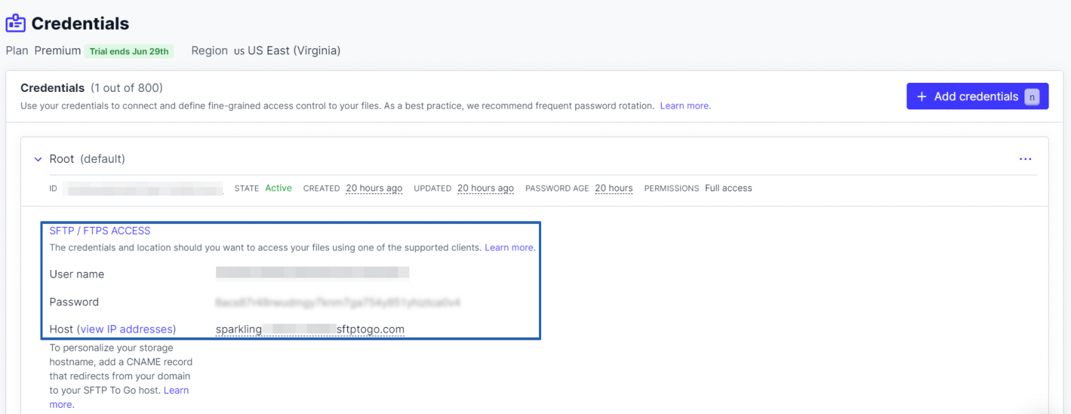This screenshot has width=1071, height=414.
Task: Click the Root (default) section title
Action: click(x=88, y=159)
